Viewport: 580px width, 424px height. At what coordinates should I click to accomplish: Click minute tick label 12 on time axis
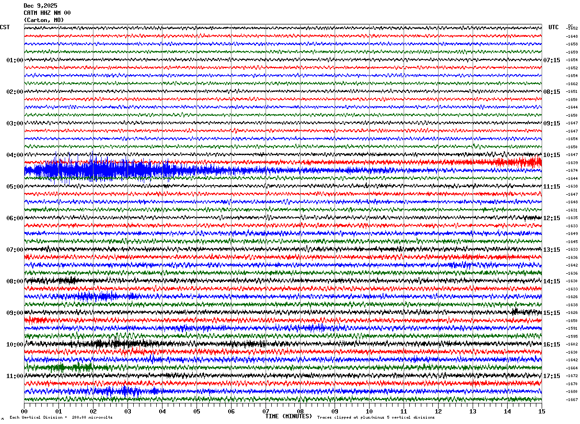(438, 411)
